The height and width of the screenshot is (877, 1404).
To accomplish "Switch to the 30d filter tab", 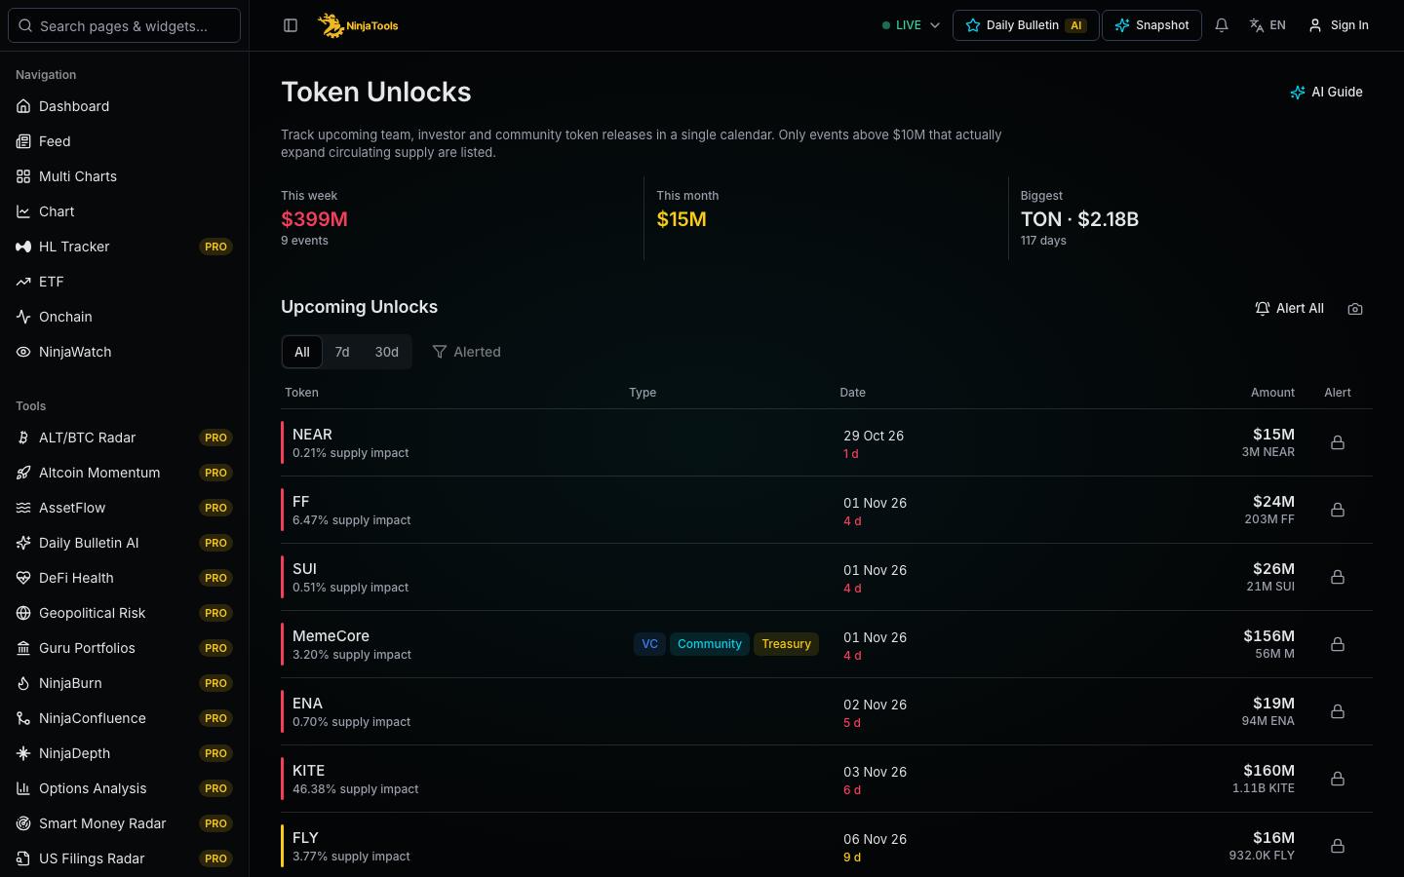I will point(387,352).
